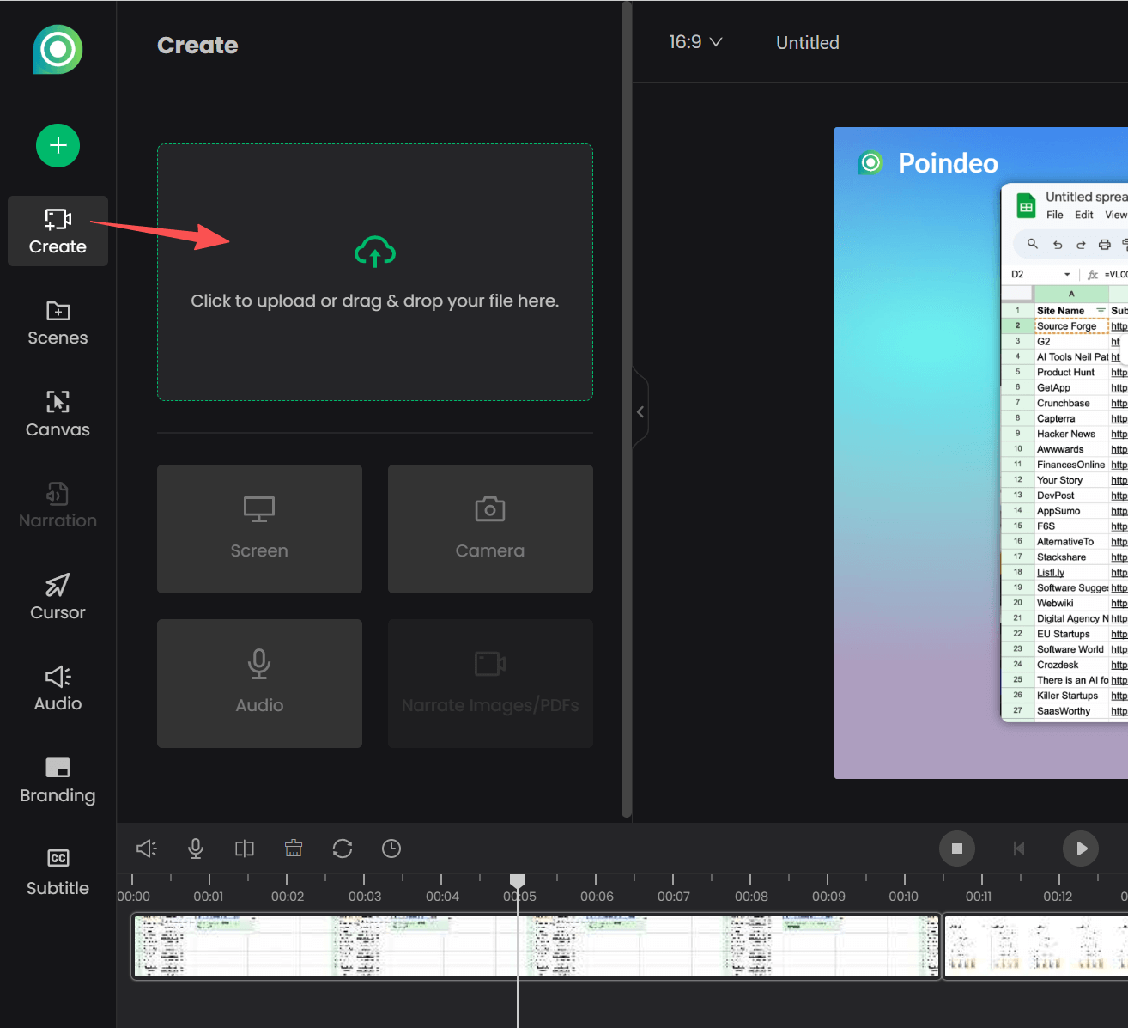Open the Scenes panel
The height and width of the screenshot is (1028, 1128).
click(x=58, y=323)
